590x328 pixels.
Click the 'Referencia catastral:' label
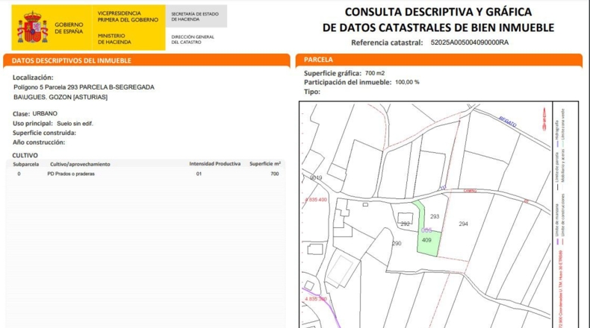pyautogui.click(x=387, y=42)
